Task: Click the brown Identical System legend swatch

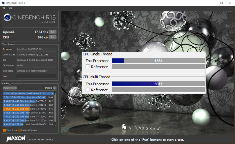Action: (19, 130)
